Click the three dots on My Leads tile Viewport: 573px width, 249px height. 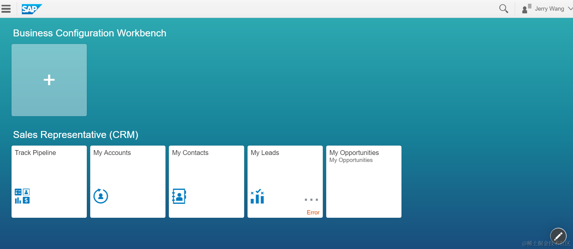311,200
